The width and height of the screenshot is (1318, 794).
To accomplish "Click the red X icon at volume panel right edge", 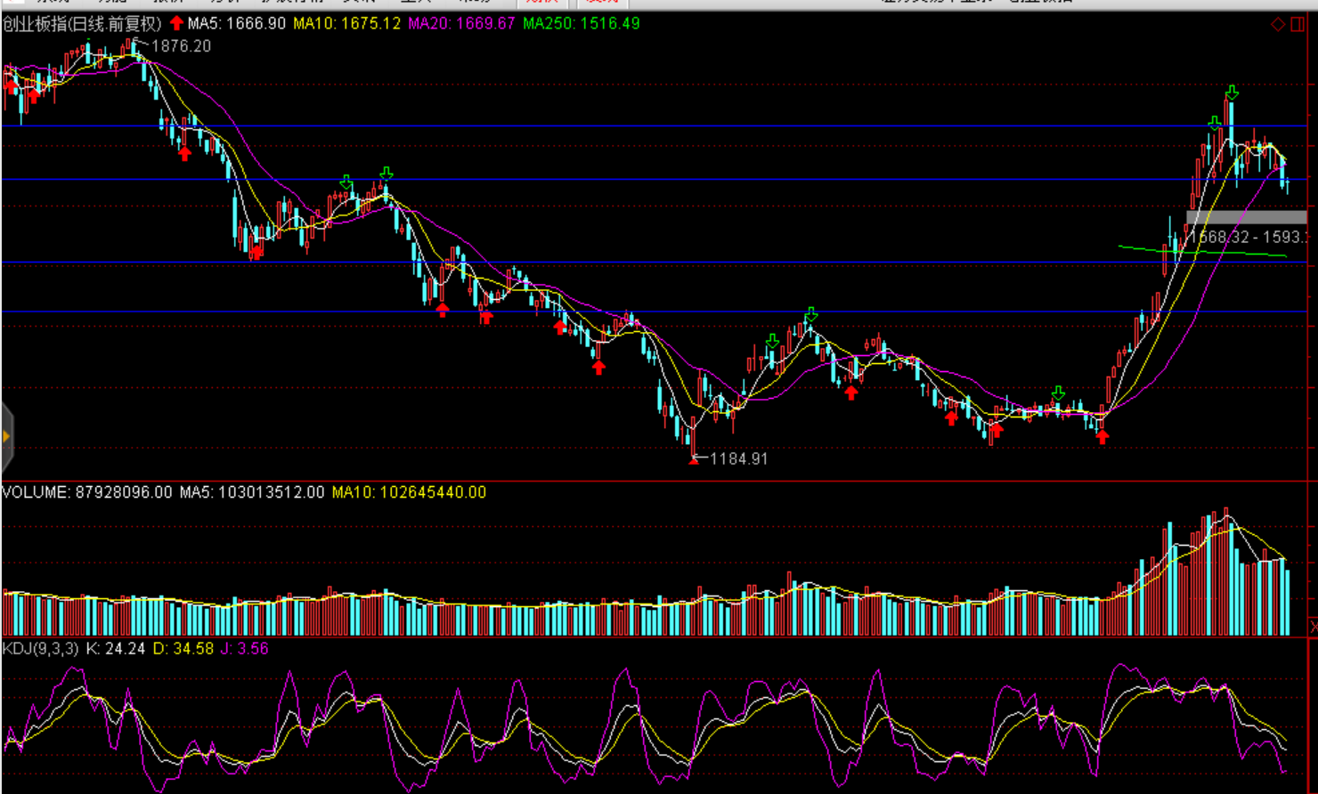I will (x=1314, y=627).
